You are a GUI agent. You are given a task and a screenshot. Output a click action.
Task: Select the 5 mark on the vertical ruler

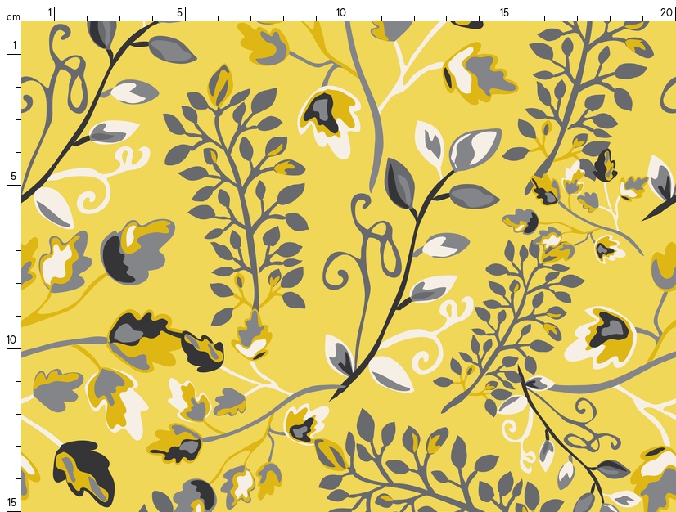click(13, 176)
